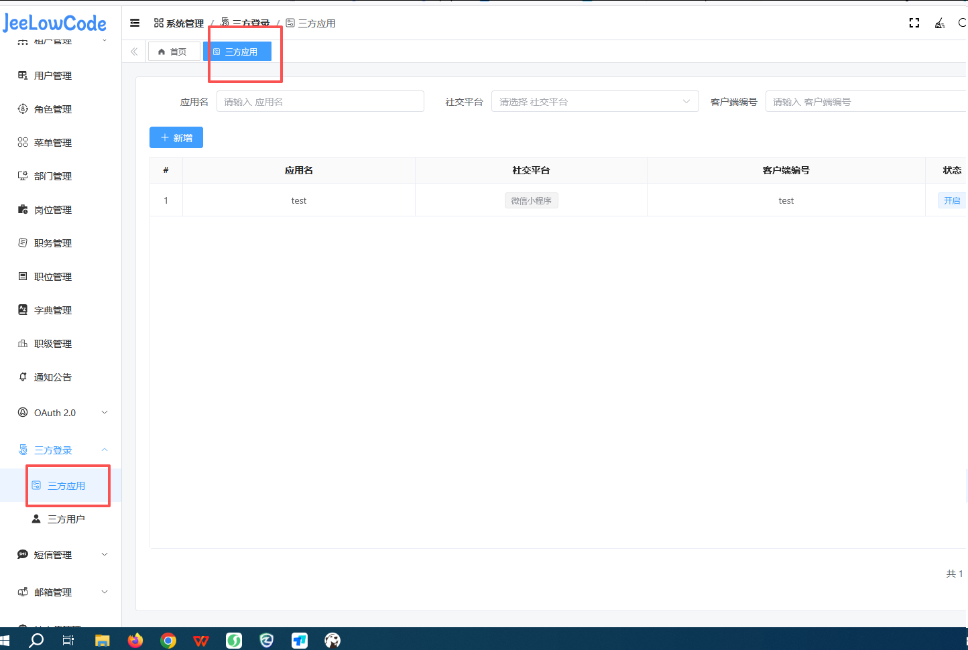Click the 应用名 input field
Screen dimensions: 968x650
[x=320, y=102]
